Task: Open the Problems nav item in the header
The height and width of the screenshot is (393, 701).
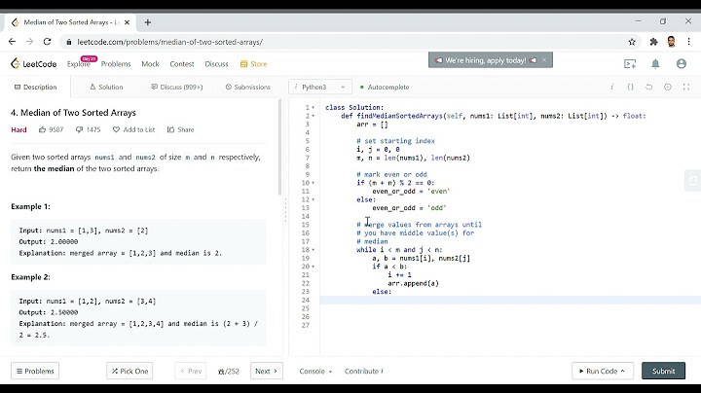Action: [x=116, y=64]
